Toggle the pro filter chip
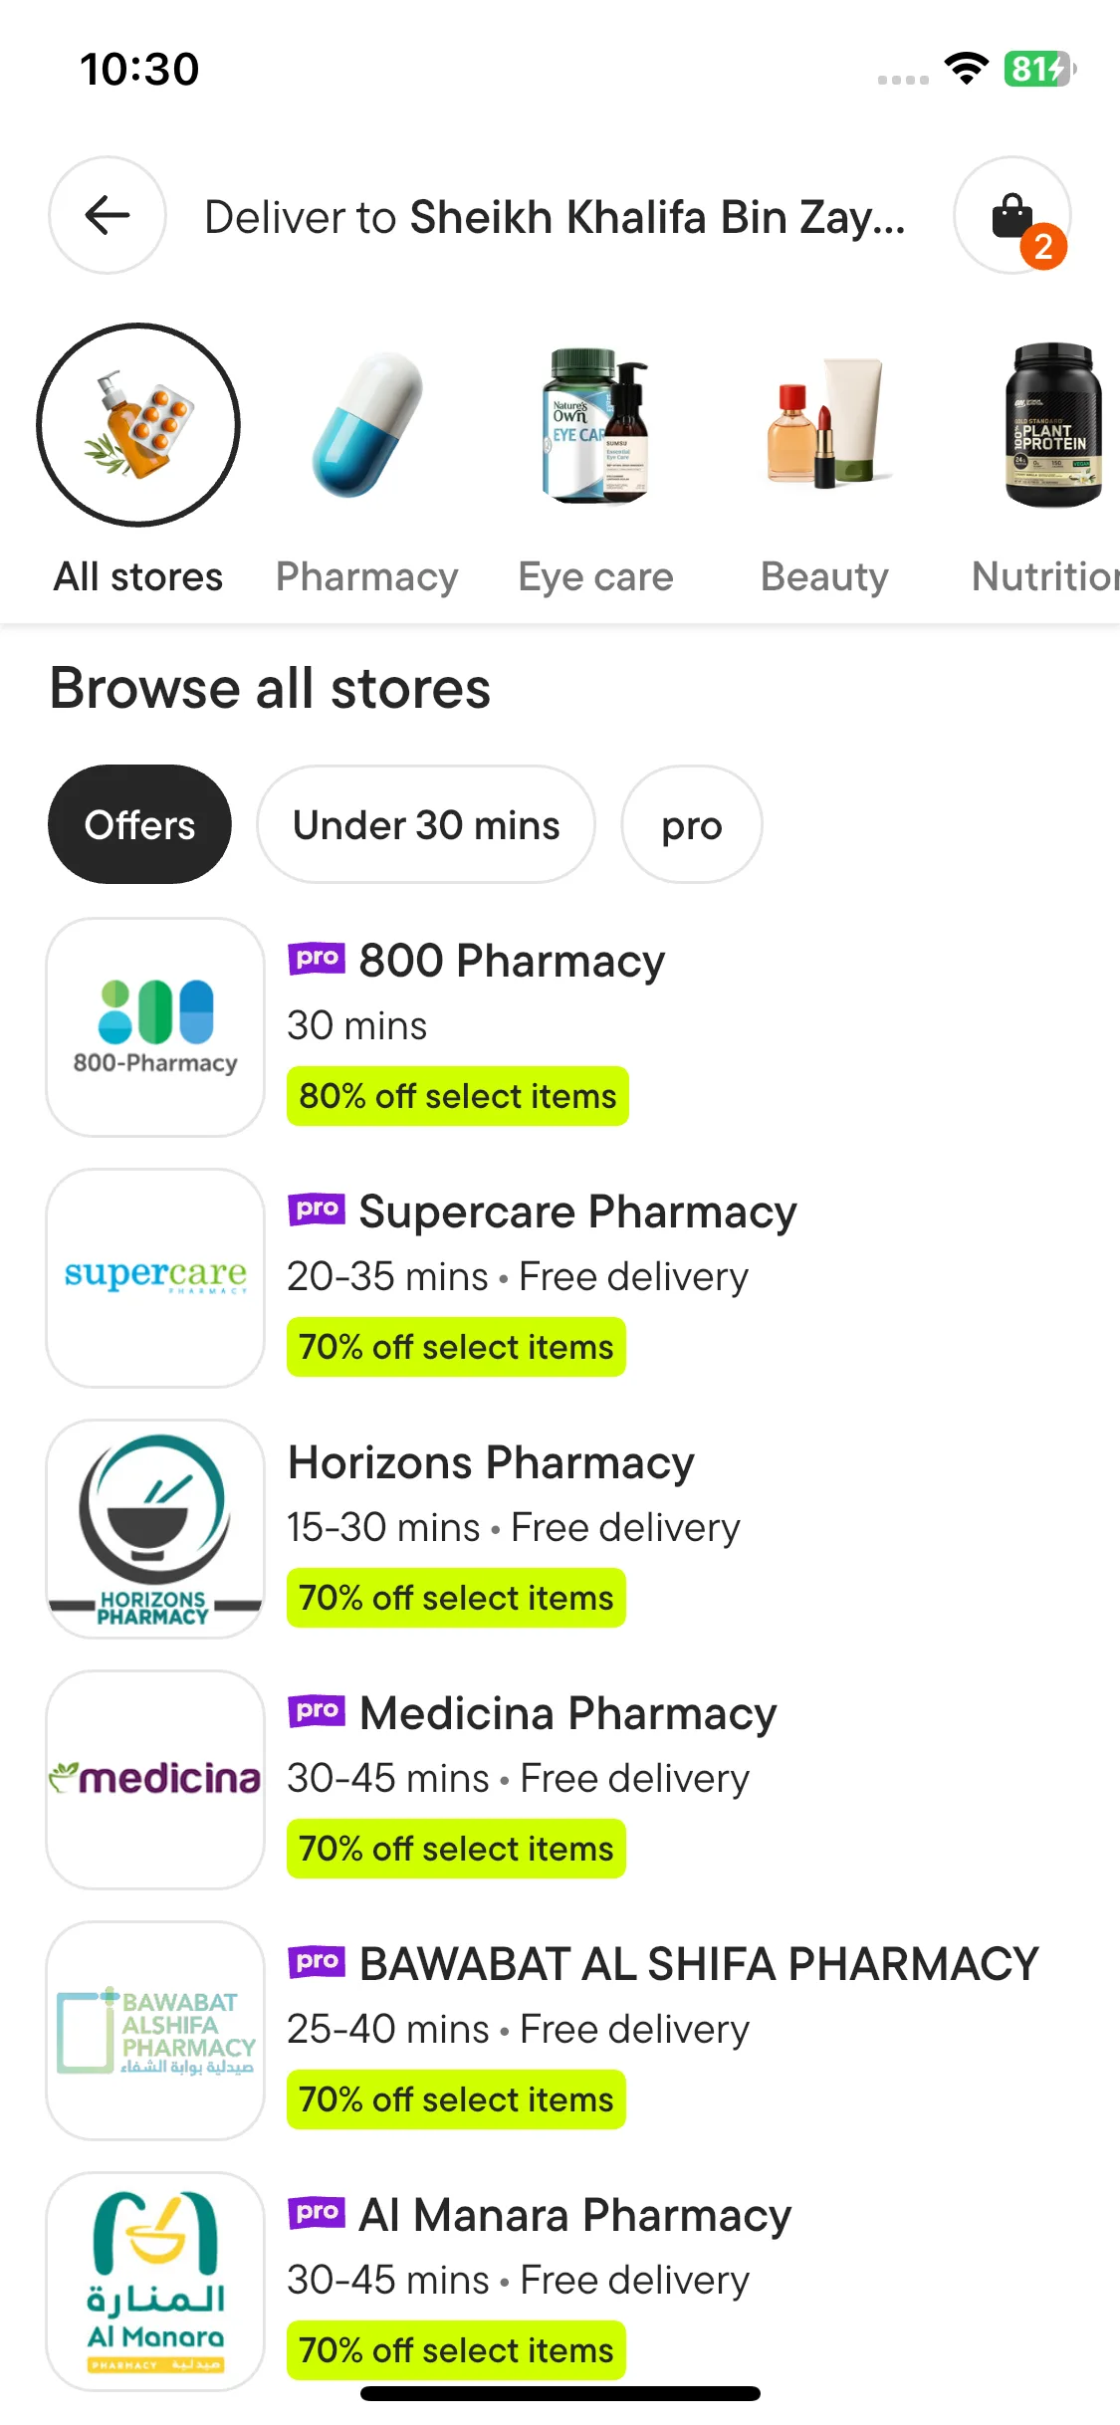The height and width of the screenshot is (2425, 1120). (692, 824)
